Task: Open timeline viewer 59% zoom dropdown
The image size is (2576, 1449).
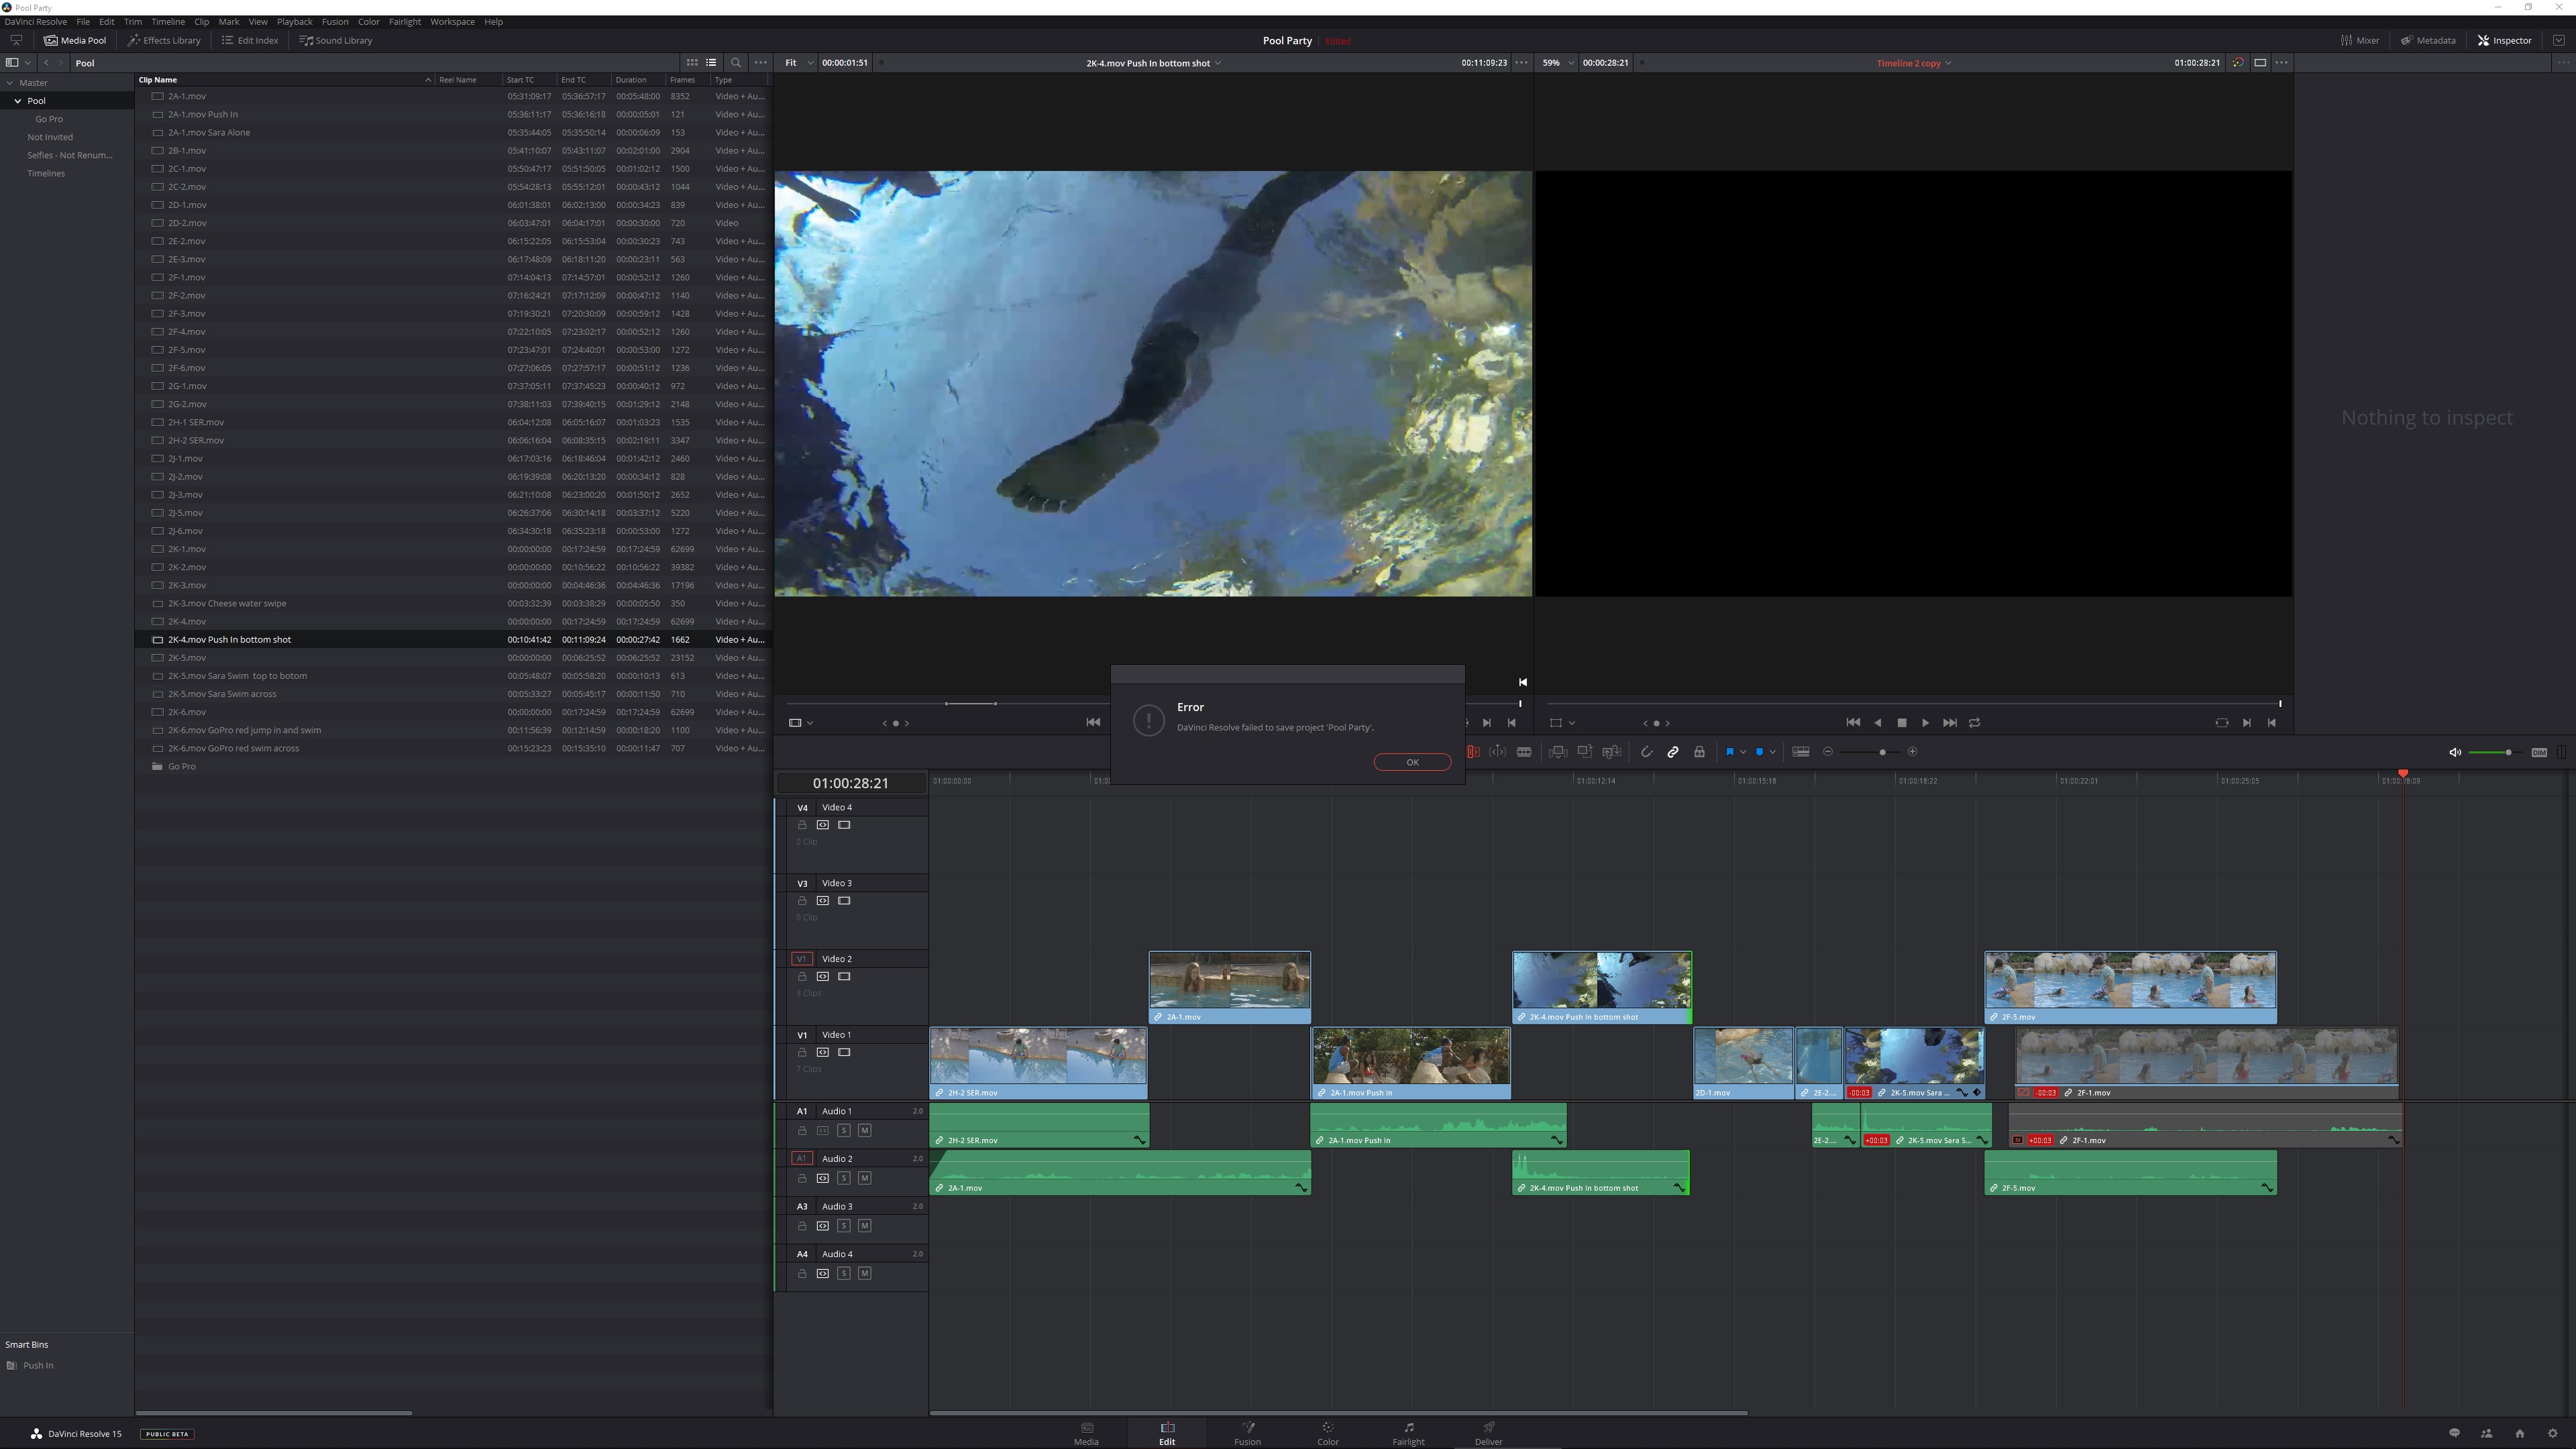Action: pos(1557,63)
